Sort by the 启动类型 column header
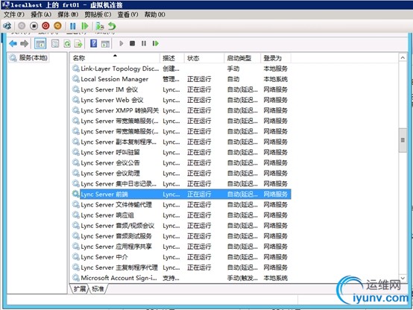 (242, 58)
